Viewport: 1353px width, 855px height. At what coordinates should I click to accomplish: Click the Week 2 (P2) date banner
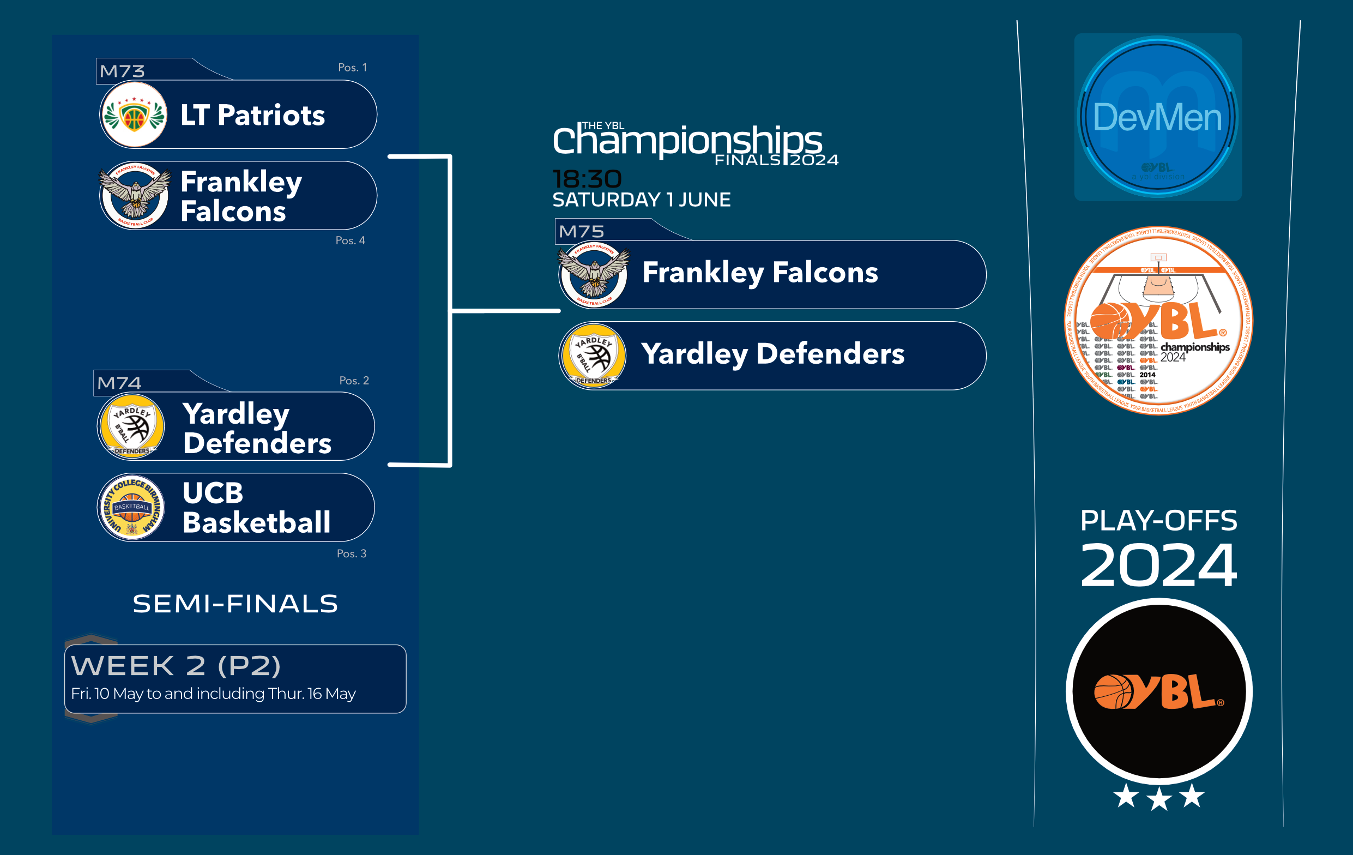(235, 679)
